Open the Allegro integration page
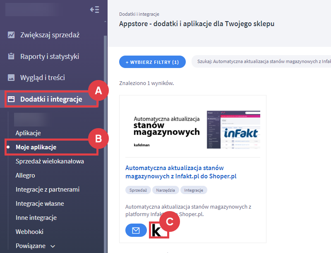Screen dimensions: 331x253 point(25,175)
